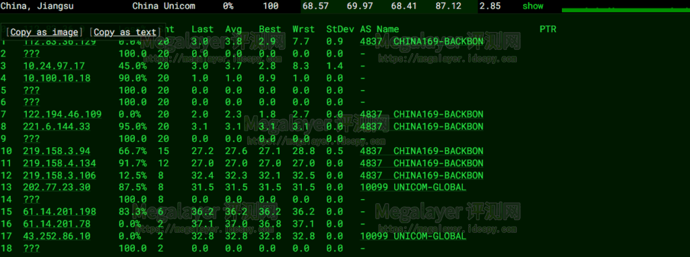The image size is (690, 257).
Task: Open IP address 10.24.97.17
Action: pos(54,65)
